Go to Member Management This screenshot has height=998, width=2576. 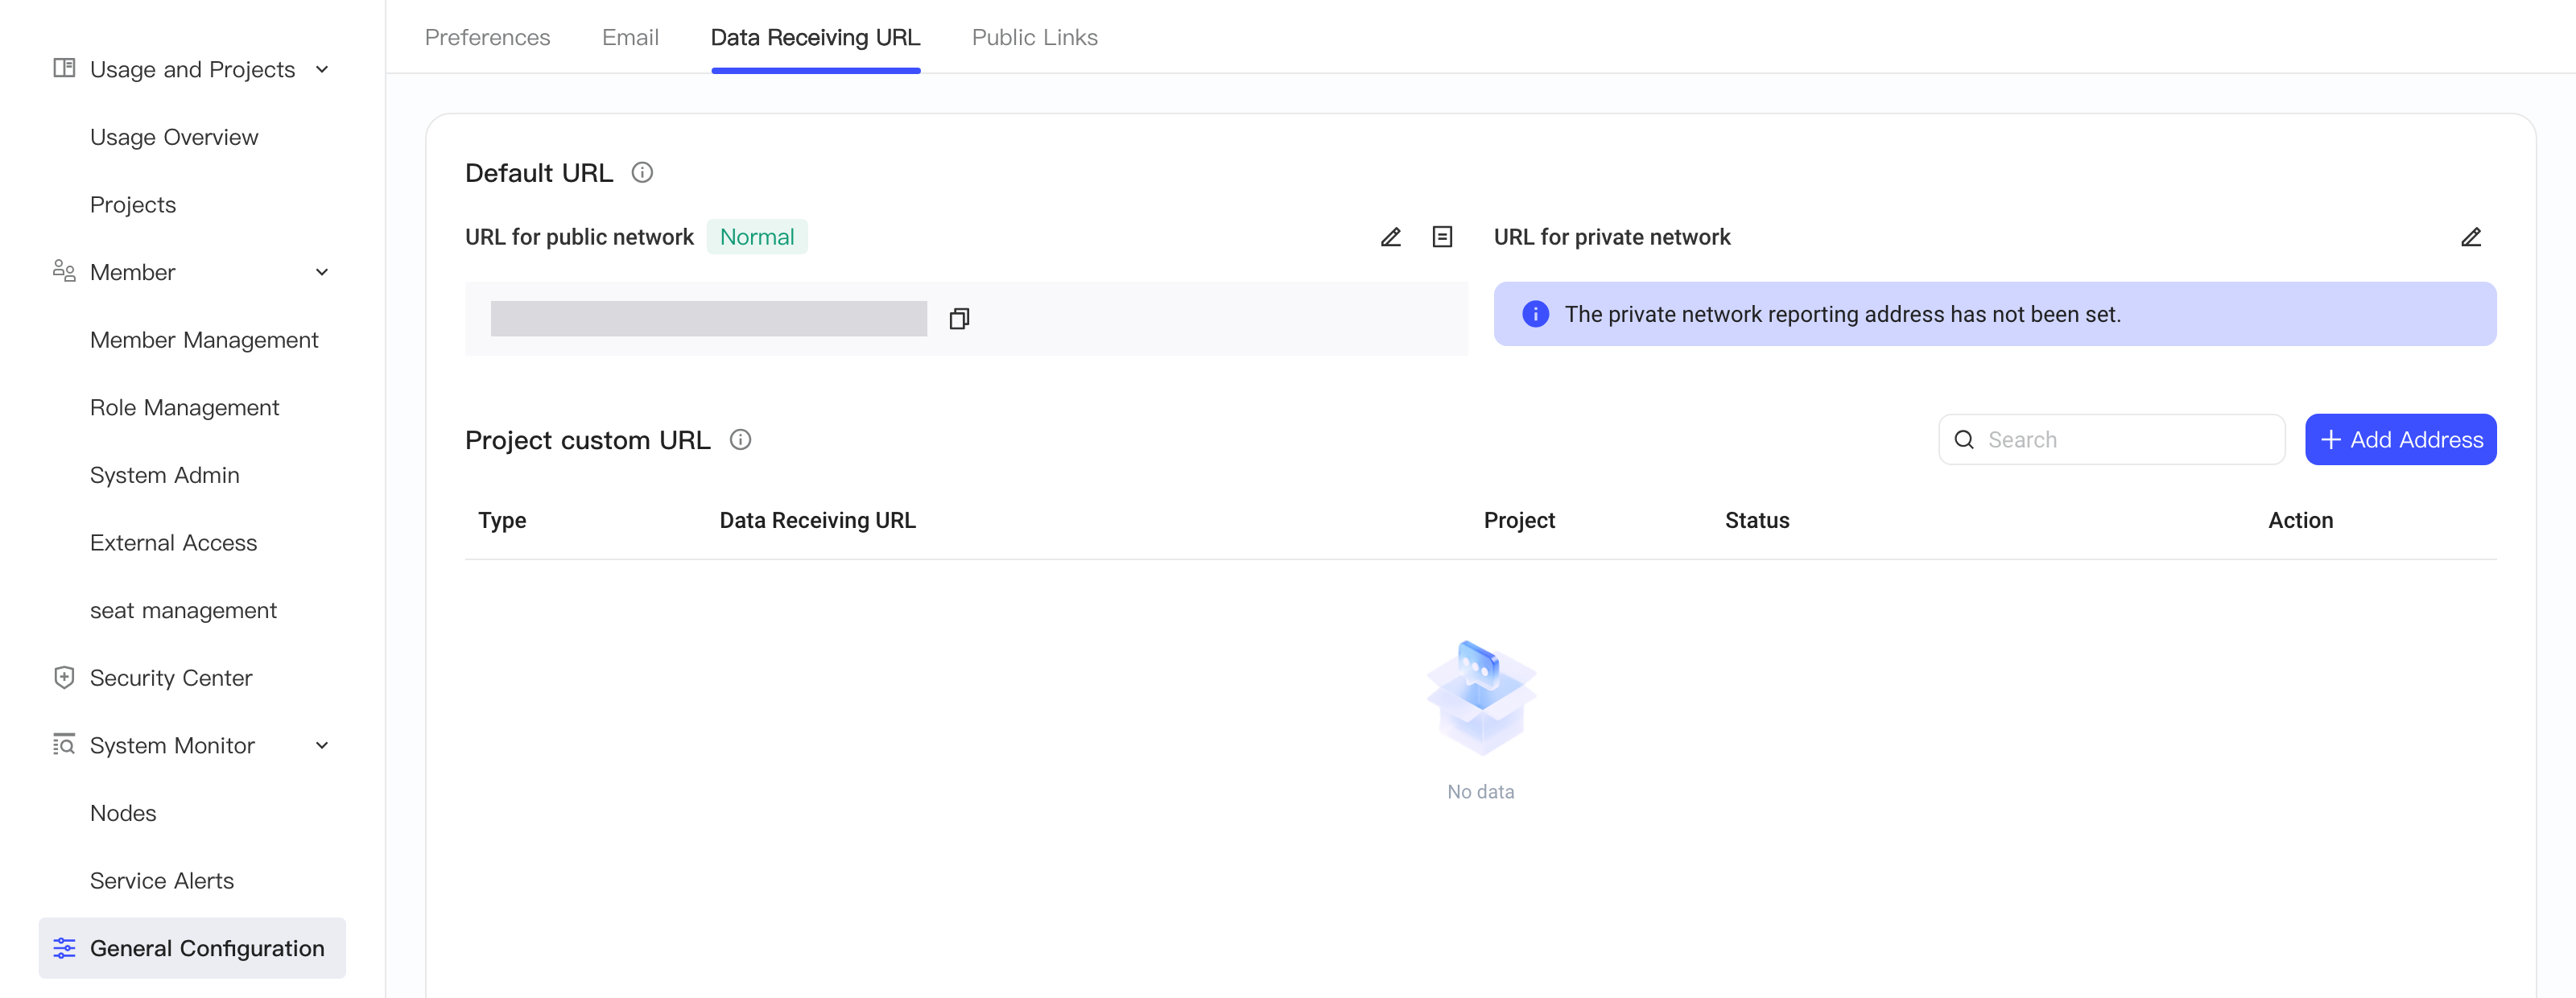(x=204, y=340)
